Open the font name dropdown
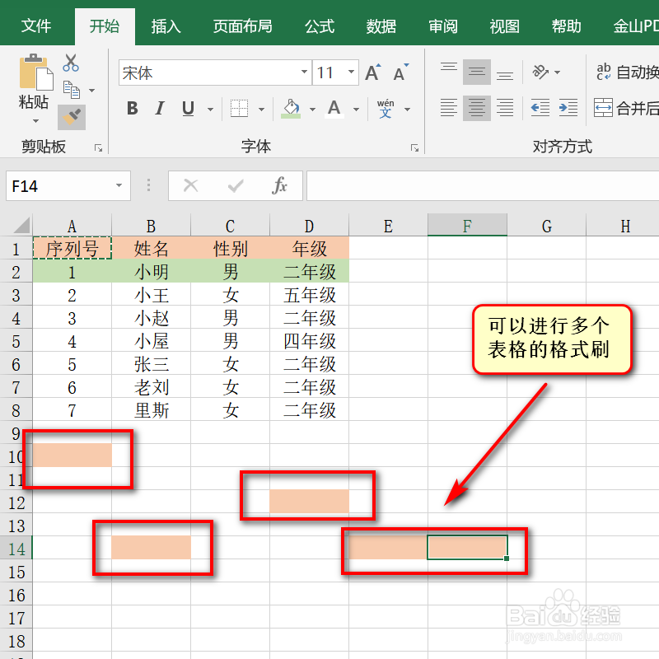 tap(304, 73)
